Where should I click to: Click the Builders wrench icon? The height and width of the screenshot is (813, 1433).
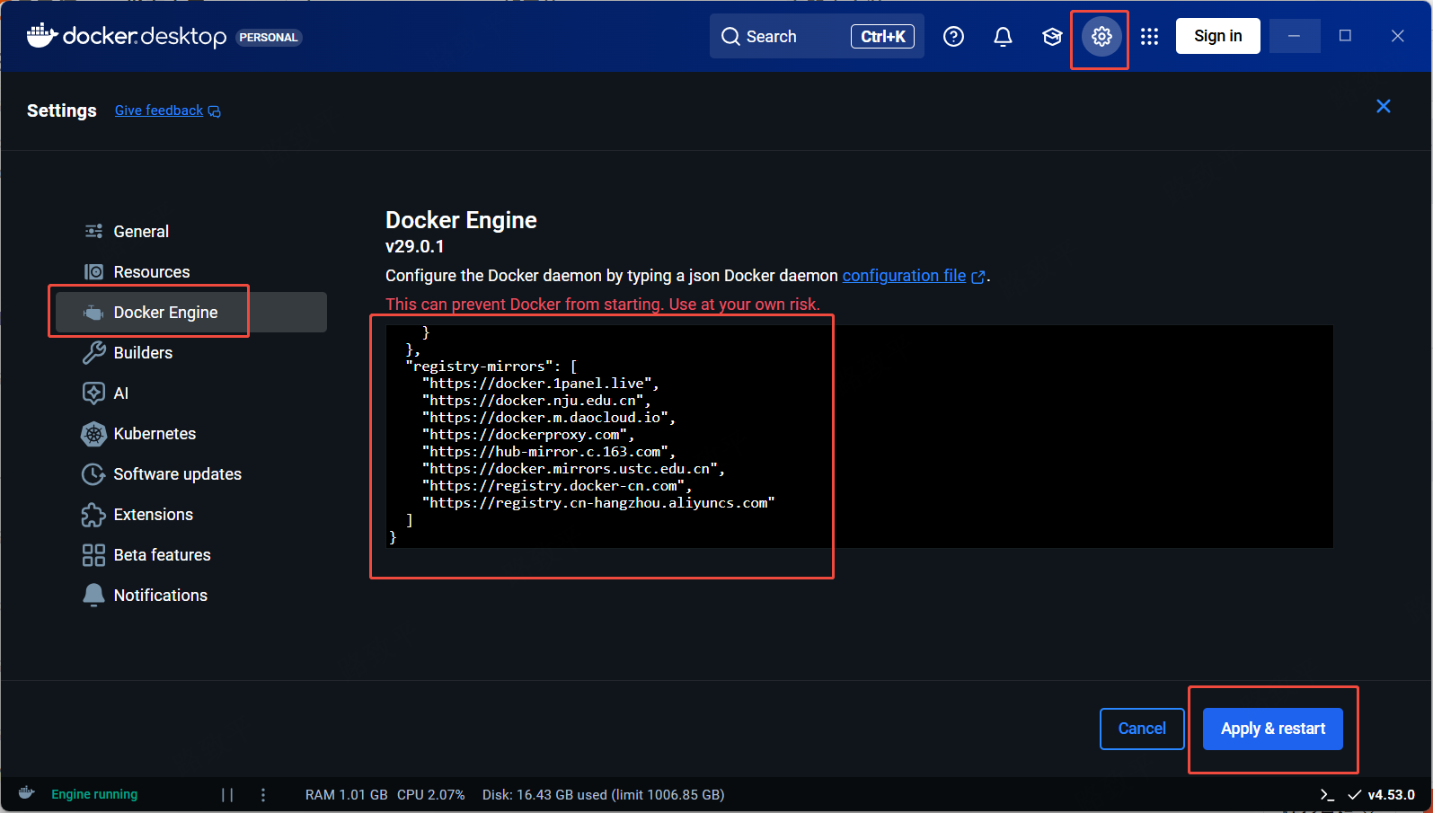click(93, 352)
